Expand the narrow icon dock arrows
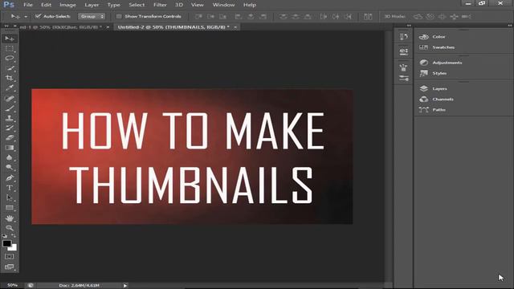514x289 pixels. (409, 26)
